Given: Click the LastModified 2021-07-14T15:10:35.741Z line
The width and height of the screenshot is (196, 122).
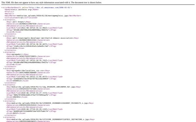Looking at the screenshot, I should pyautogui.click(x=35, y=61).
